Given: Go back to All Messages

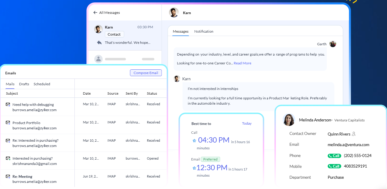Looking at the screenshot, I should click(x=106, y=13).
